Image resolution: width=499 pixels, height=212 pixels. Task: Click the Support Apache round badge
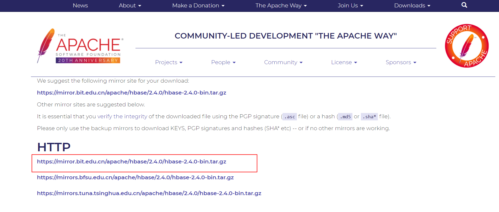point(467,46)
